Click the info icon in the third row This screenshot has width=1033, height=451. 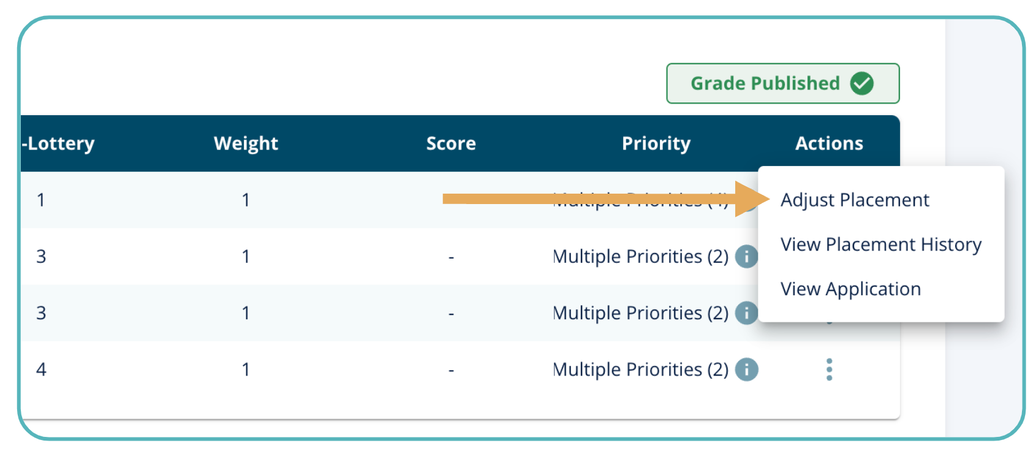click(746, 313)
